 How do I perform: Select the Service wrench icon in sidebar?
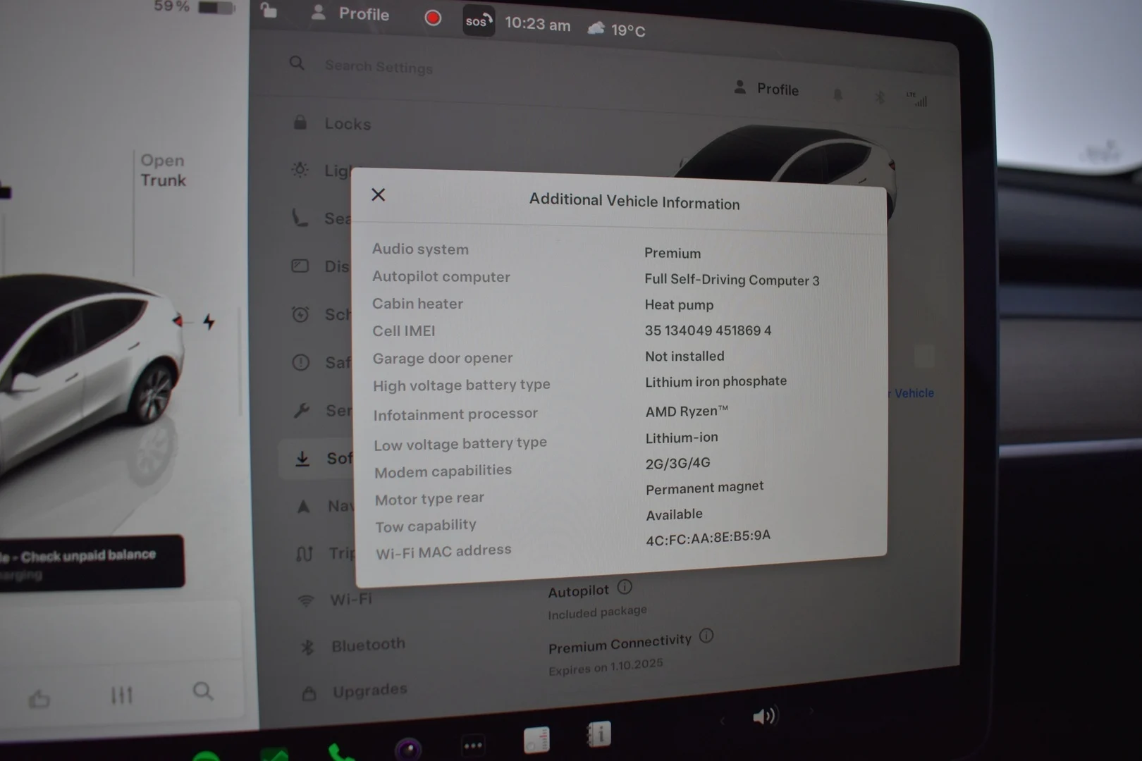(x=302, y=410)
